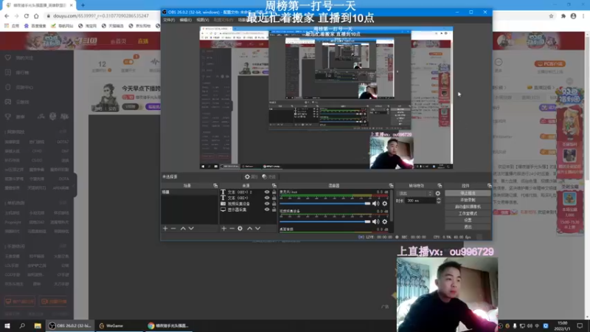The width and height of the screenshot is (590, 332).
Task: Hide the 显示器采集 source
Action: click(267, 210)
